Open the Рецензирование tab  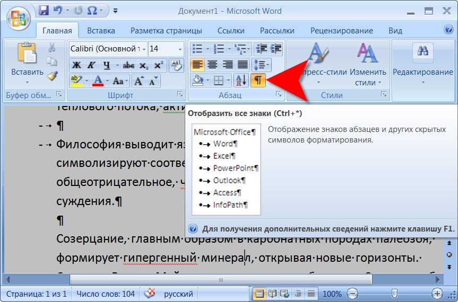(x=341, y=31)
